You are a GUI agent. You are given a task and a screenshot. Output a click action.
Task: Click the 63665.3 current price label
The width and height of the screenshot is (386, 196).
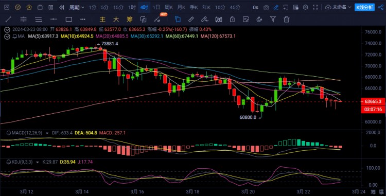[x=373, y=101]
